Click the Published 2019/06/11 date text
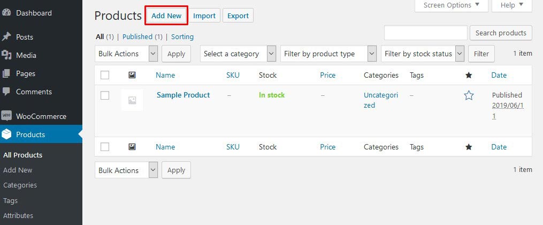The height and width of the screenshot is (225, 543). (x=508, y=106)
